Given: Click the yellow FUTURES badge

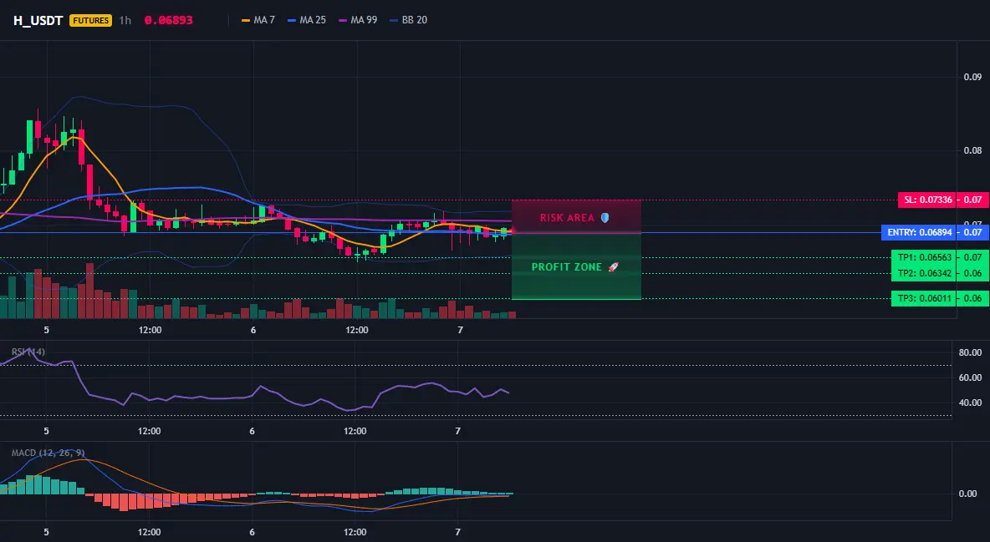Looking at the screenshot, I should click(91, 20).
